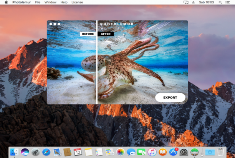Open the Trash in the Dock
The width and height of the screenshot is (235, 158).
[220, 152]
